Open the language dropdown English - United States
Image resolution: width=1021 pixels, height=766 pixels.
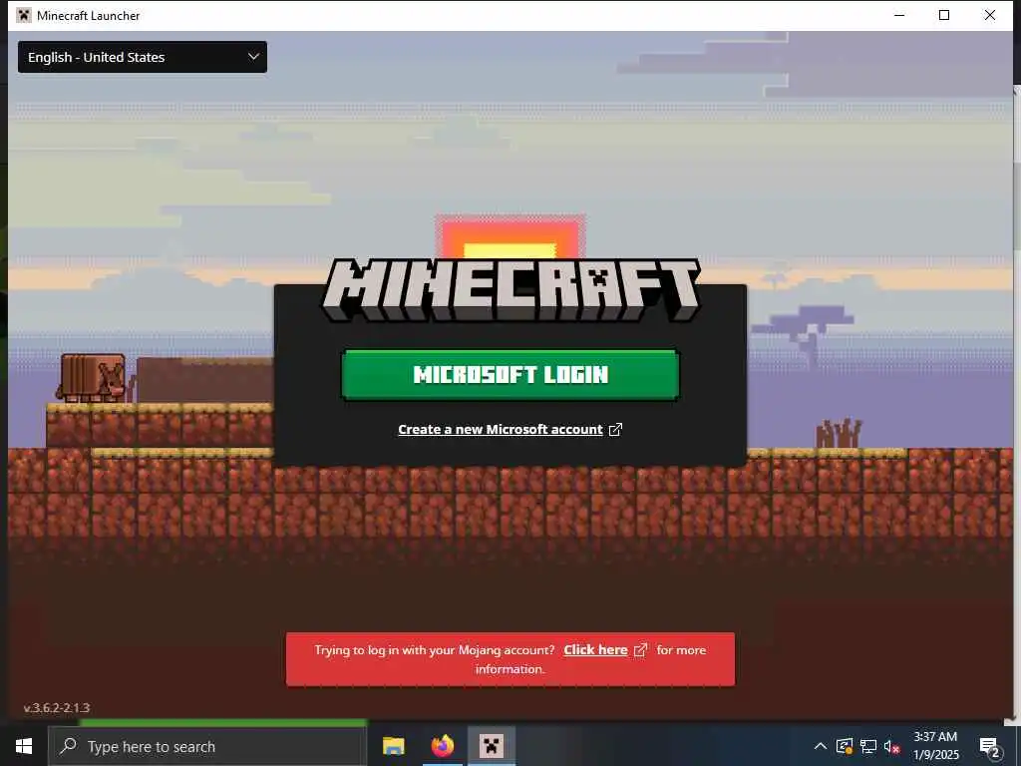pos(142,57)
